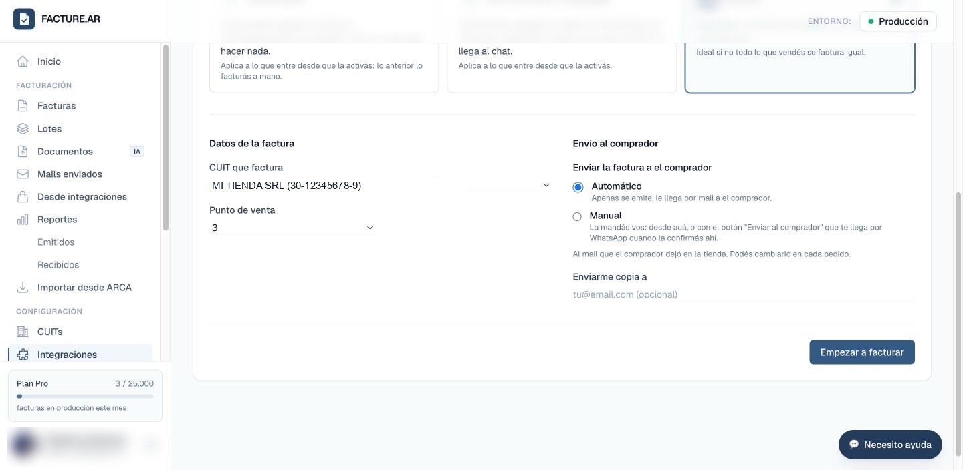
Task: Click the IA badge next to Documentos
Action: (x=137, y=152)
